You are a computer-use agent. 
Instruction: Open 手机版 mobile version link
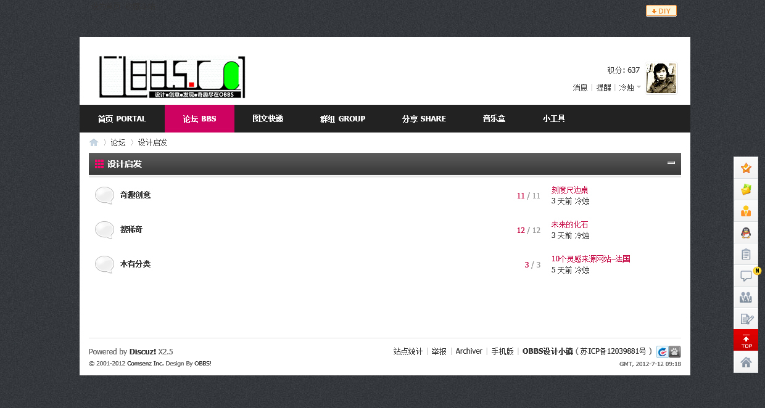(502, 351)
